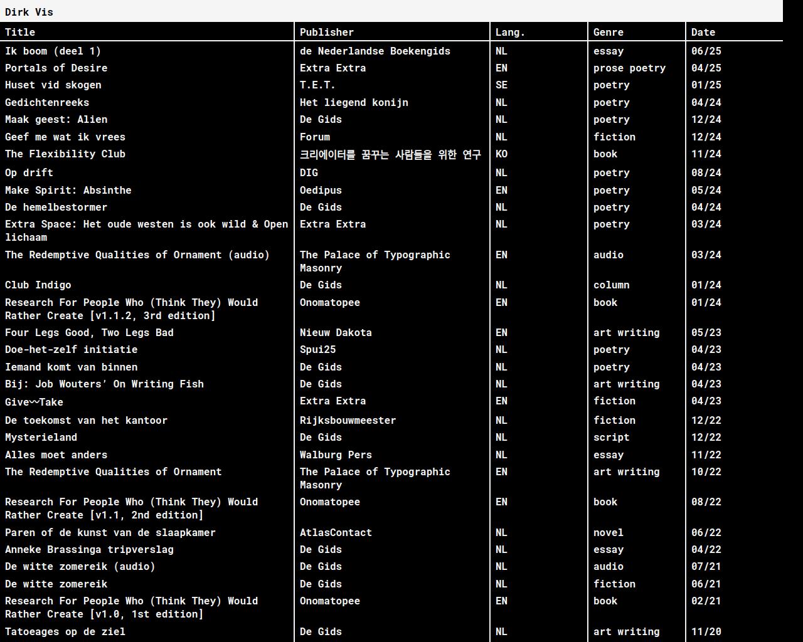Click publisher T.E.T.
The image size is (803, 642).
[x=317, y=85]
